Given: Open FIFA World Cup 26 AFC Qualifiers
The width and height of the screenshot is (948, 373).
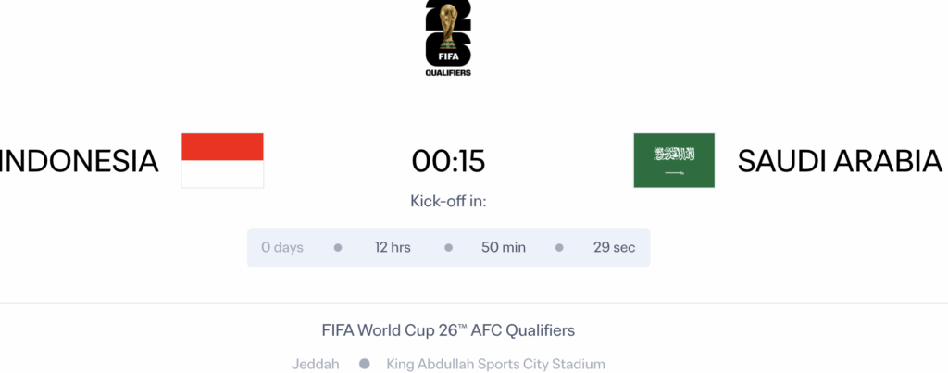Looking at the screenshot, I should pos(448,330).
